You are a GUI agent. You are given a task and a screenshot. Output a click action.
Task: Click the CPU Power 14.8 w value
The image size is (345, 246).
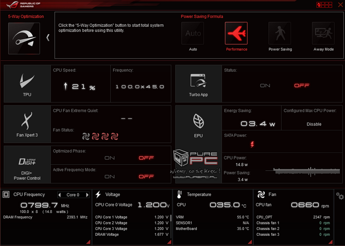tap(242, 165)
